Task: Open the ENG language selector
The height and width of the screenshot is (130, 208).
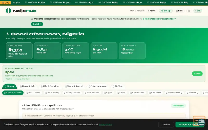Action: pyautogui.click(x=179, y=11)
